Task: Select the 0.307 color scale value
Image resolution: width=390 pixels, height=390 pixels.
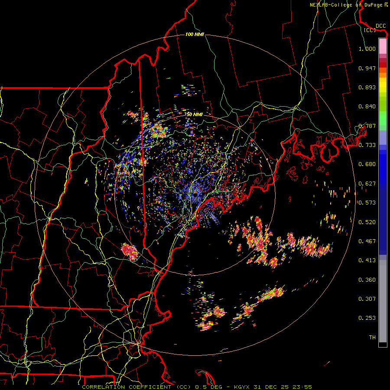Action: point(367,299)
